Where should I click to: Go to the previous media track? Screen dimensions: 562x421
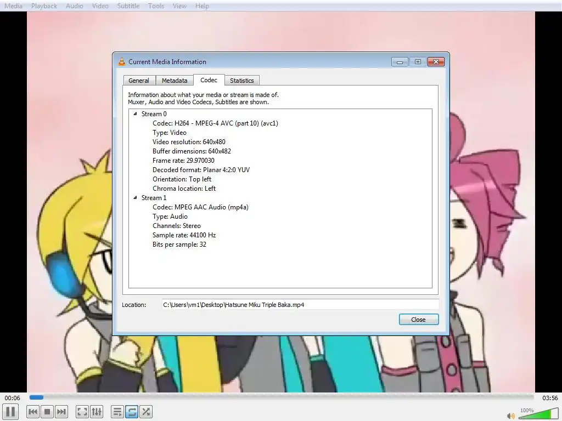coord(33,412)
